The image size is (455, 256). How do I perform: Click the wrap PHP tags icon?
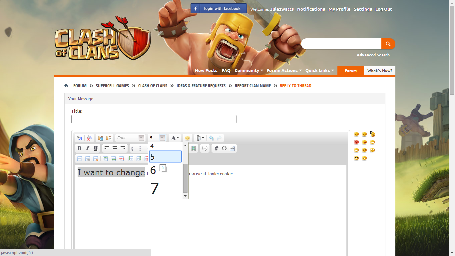(x=232, y=148)
